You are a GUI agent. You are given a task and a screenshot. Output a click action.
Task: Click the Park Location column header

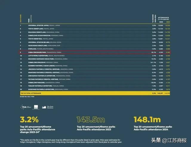pyautogui.click(x=30, y=18)
